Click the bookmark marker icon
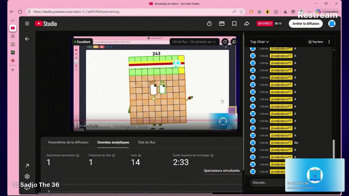Image resolution: width=349 pixels, height=196 pixels. [234, 24]
